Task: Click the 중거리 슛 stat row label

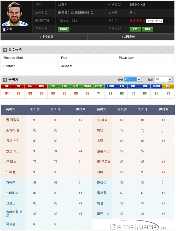Action: point(13,130)
